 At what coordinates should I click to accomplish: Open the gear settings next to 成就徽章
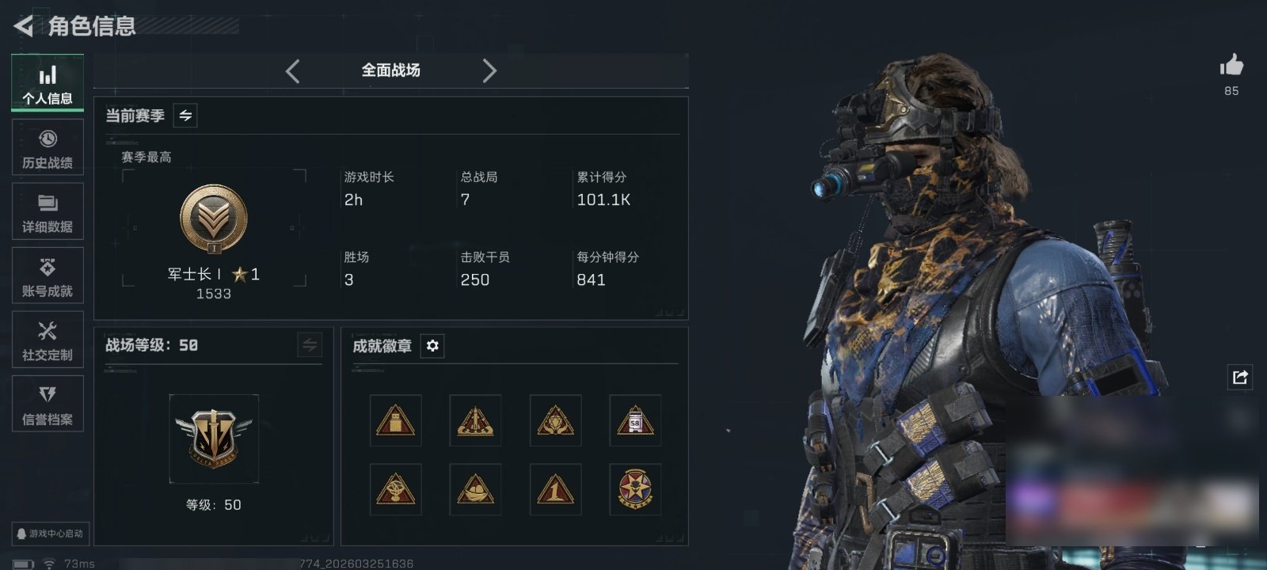(432, 346)
